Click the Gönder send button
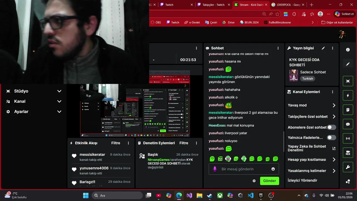This screenshot has width=357, height=201. [x=269, y=181]
